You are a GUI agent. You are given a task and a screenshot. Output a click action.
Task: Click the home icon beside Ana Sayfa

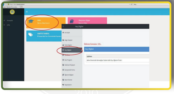pos(63,33)
